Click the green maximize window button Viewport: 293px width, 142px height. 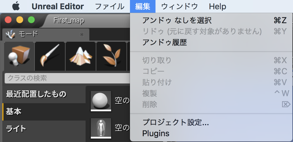(31, 20)
